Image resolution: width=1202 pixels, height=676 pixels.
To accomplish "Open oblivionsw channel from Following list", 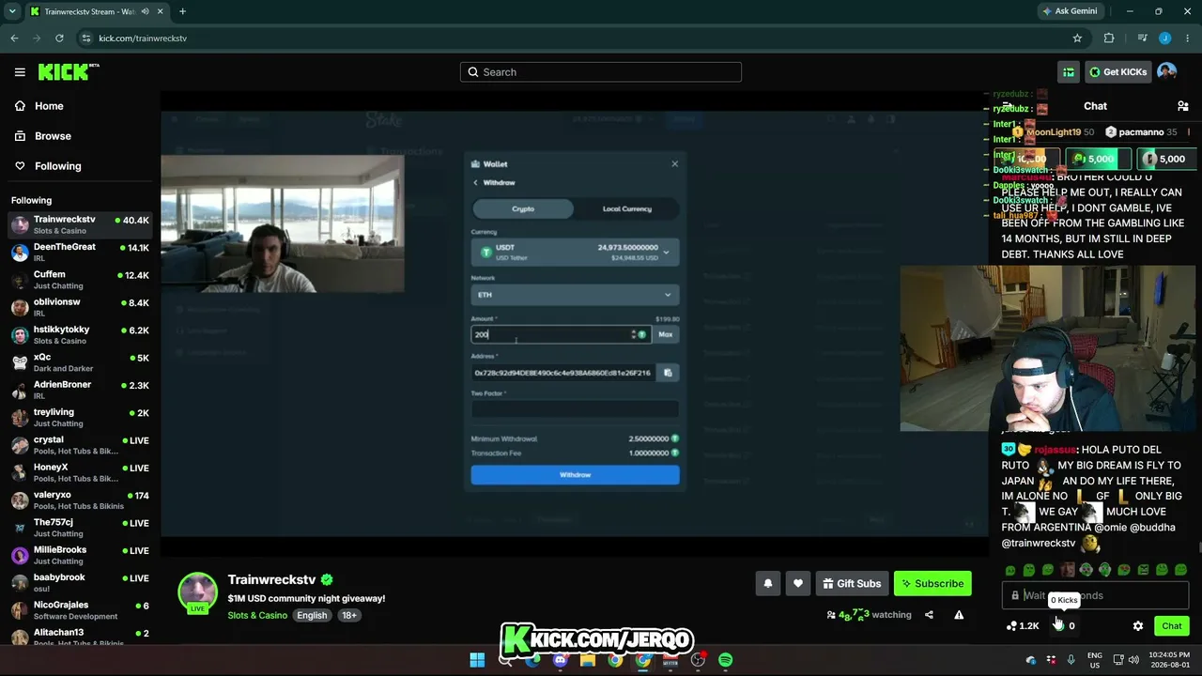I will pyautogui.click(x=80, y=307).
